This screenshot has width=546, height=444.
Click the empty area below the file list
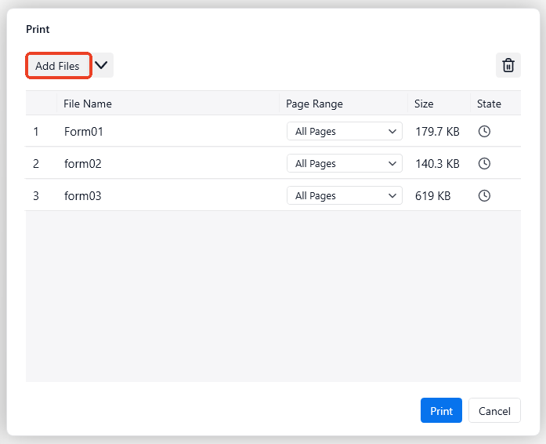(x=273, y=297)
